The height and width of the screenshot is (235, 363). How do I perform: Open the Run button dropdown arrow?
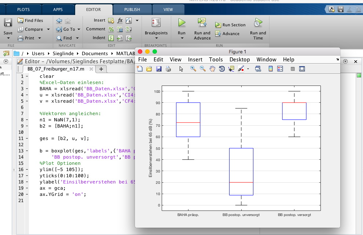point(181,38)
